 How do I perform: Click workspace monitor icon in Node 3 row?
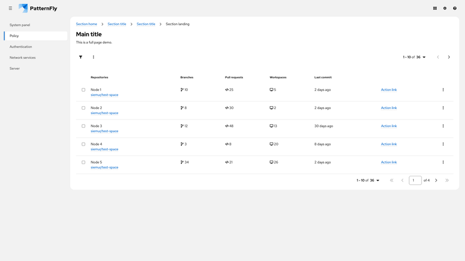(x=271, y=126)
